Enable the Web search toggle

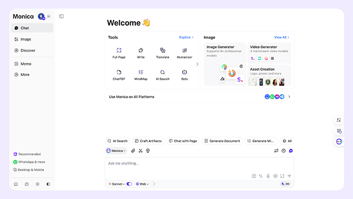coord(153,184)
